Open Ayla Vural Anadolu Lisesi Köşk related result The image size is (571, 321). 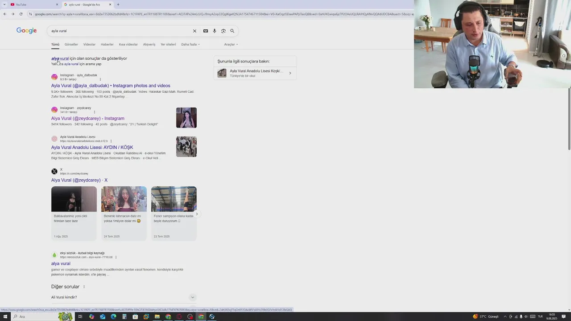(x=255, y=73)
